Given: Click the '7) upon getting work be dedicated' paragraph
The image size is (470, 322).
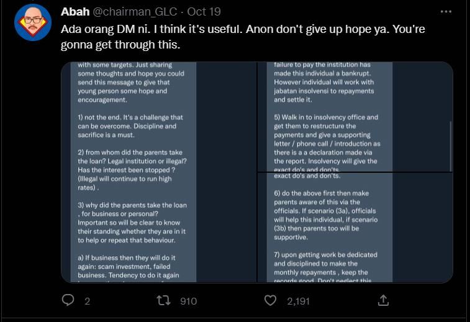Looking at the screenshot, I should [x=325, y=268].
